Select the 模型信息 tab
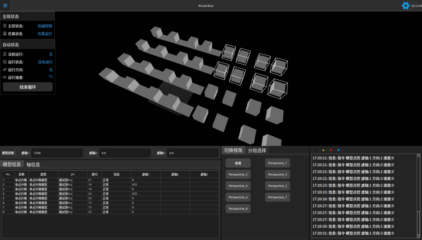The height and width of the screenshot is (240, 422). (12, 164)
